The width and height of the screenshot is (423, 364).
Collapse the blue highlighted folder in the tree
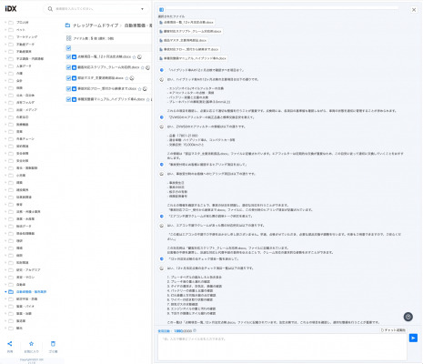[x=5, y=292]
